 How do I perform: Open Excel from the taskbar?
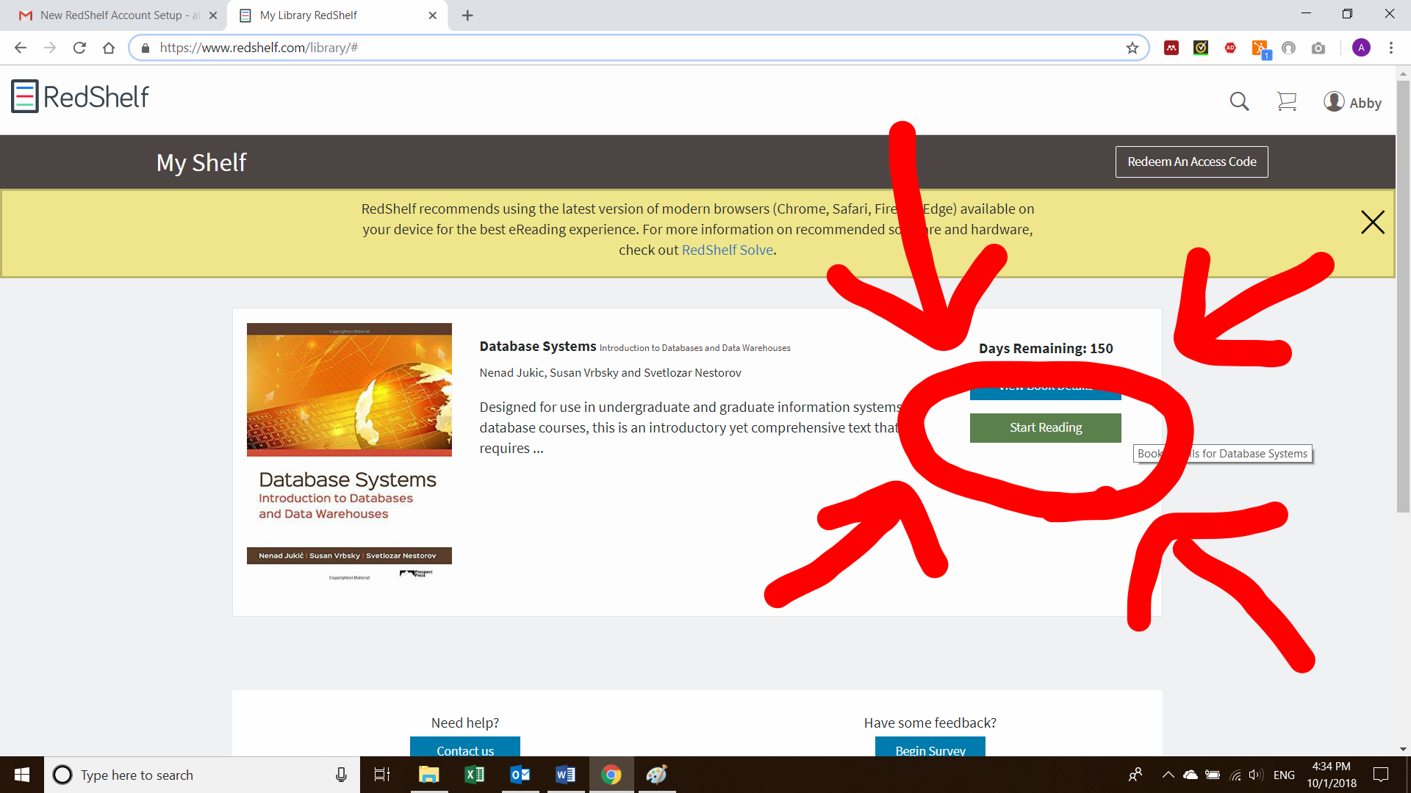(474, 775)
